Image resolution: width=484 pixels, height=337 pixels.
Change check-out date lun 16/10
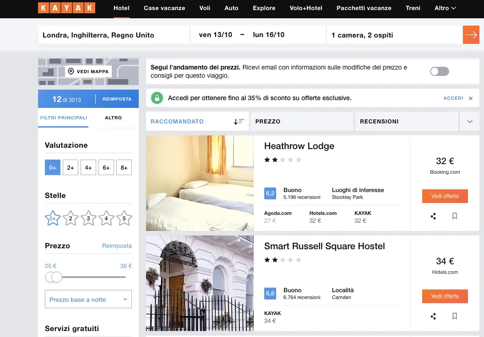tap(268, 35)
